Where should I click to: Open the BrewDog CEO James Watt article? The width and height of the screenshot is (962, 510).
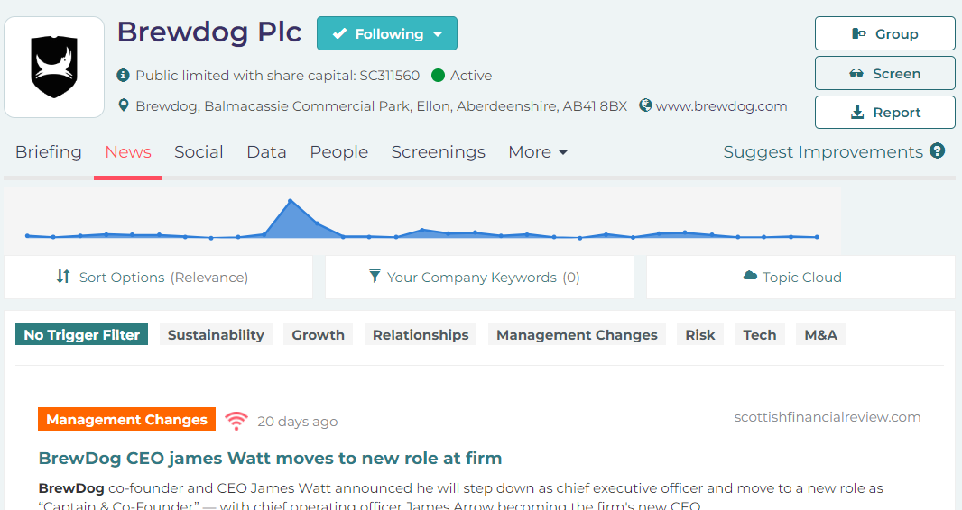point(270,458)
